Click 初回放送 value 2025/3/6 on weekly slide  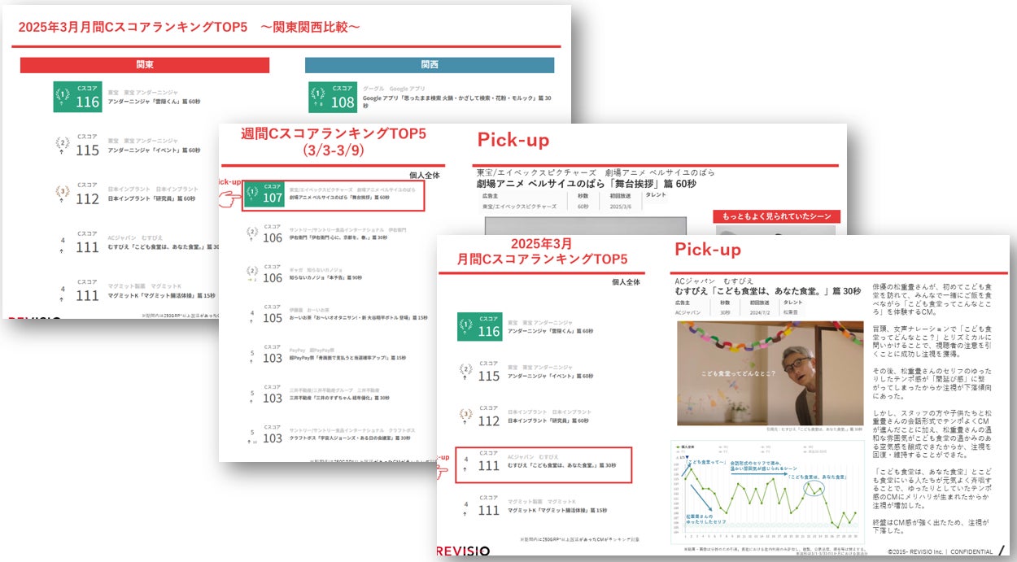coord(622,207)
